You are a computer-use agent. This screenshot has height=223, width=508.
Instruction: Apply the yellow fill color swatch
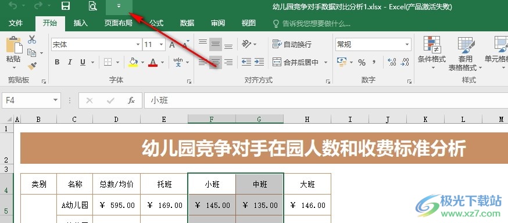(133, 62)
